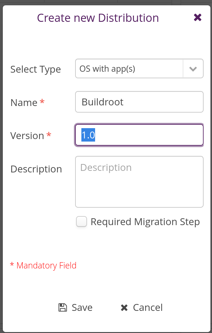The width and height of the screenshot is (212, 333).
Task: Click the Name field label
Action: [24, 103]
